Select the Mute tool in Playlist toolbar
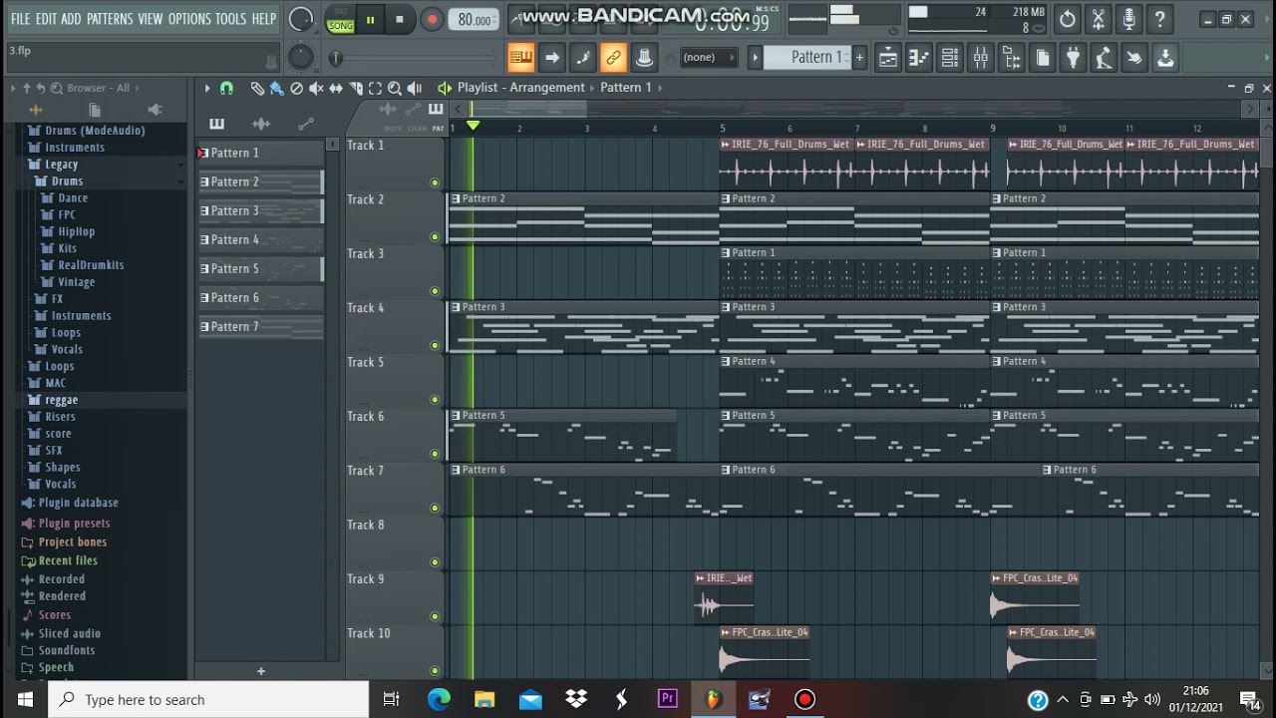 pyautogui.click(x=316, y=88)
